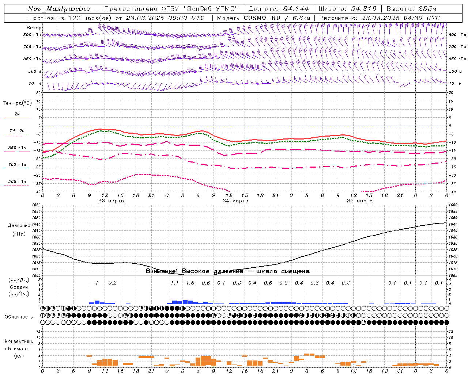Click the Тем-ра(°C) panel label
The image size is (468, 374).
[17, 103]
